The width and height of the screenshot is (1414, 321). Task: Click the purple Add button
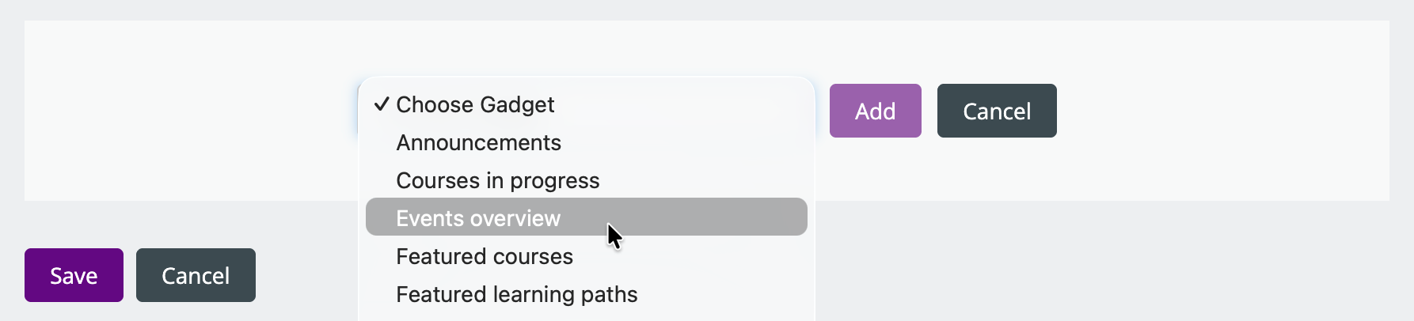pyautogui.click(x=875, y=111)
